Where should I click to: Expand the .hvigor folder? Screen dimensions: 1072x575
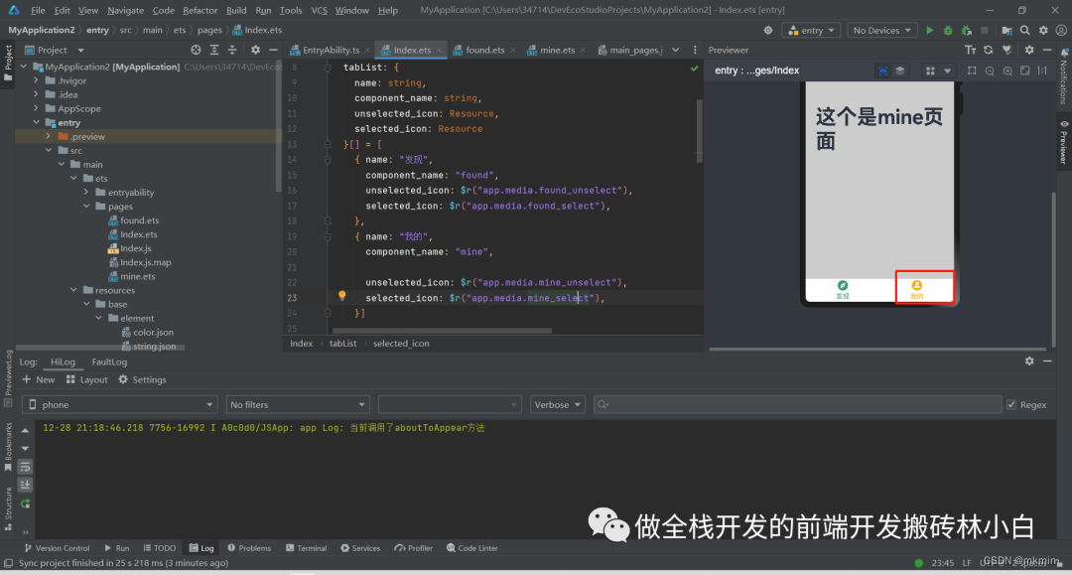(x=37, y=80)
